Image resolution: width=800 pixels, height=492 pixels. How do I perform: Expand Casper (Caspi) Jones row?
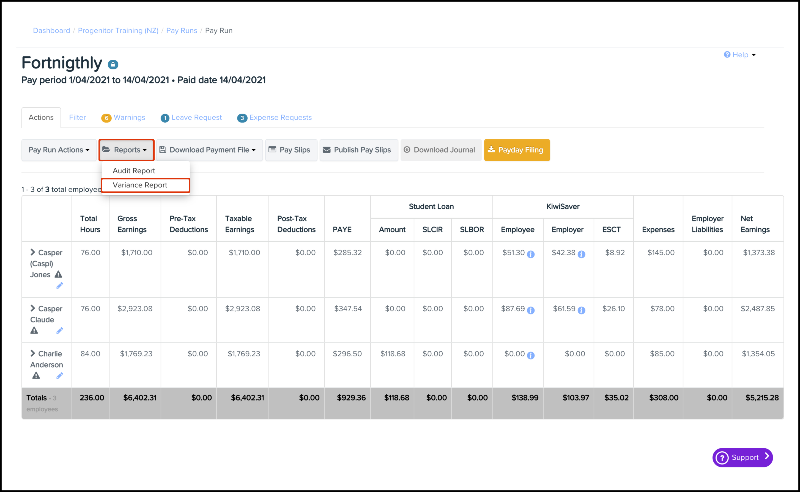[x=32, y=252]
